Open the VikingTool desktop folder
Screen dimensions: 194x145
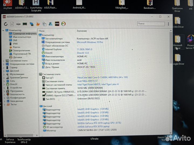click(x=122, y=5)
